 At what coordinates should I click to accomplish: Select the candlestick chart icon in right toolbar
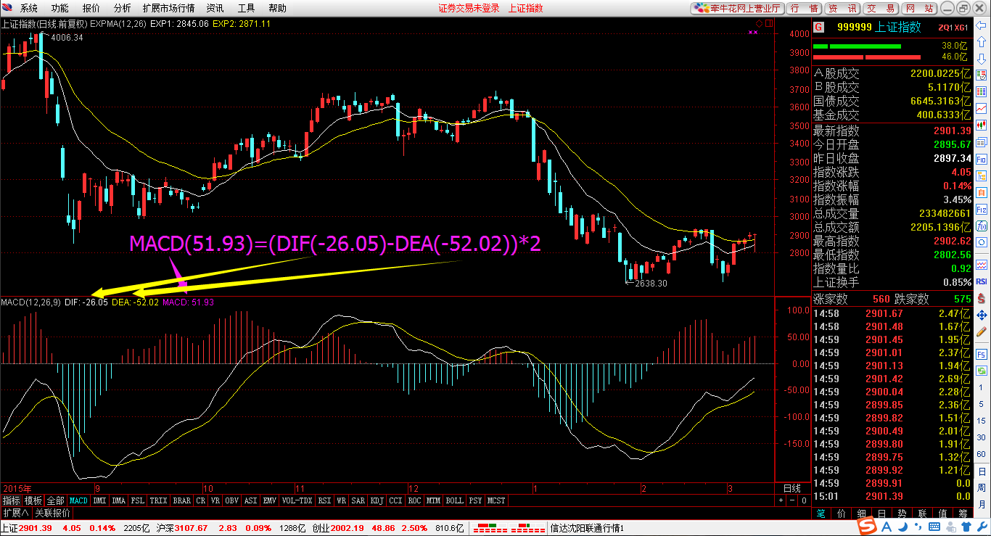(982, 125)
